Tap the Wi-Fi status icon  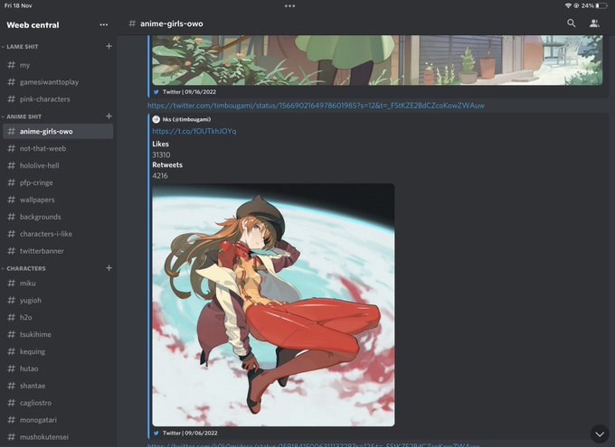coord(568,6)
